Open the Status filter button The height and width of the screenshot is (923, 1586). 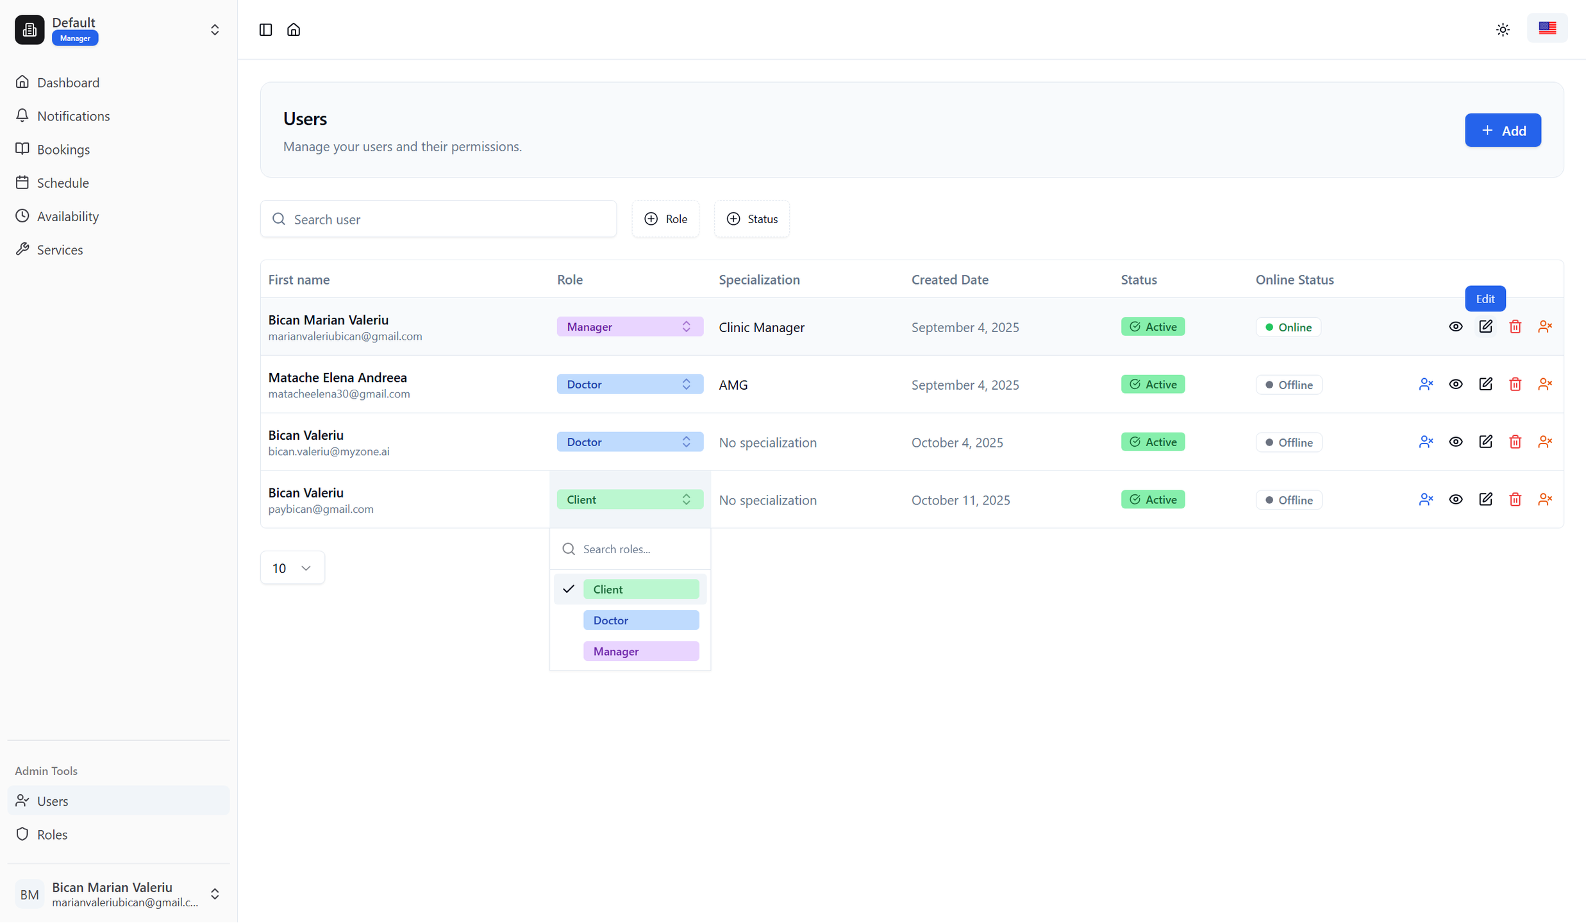[x=751, y=219]
